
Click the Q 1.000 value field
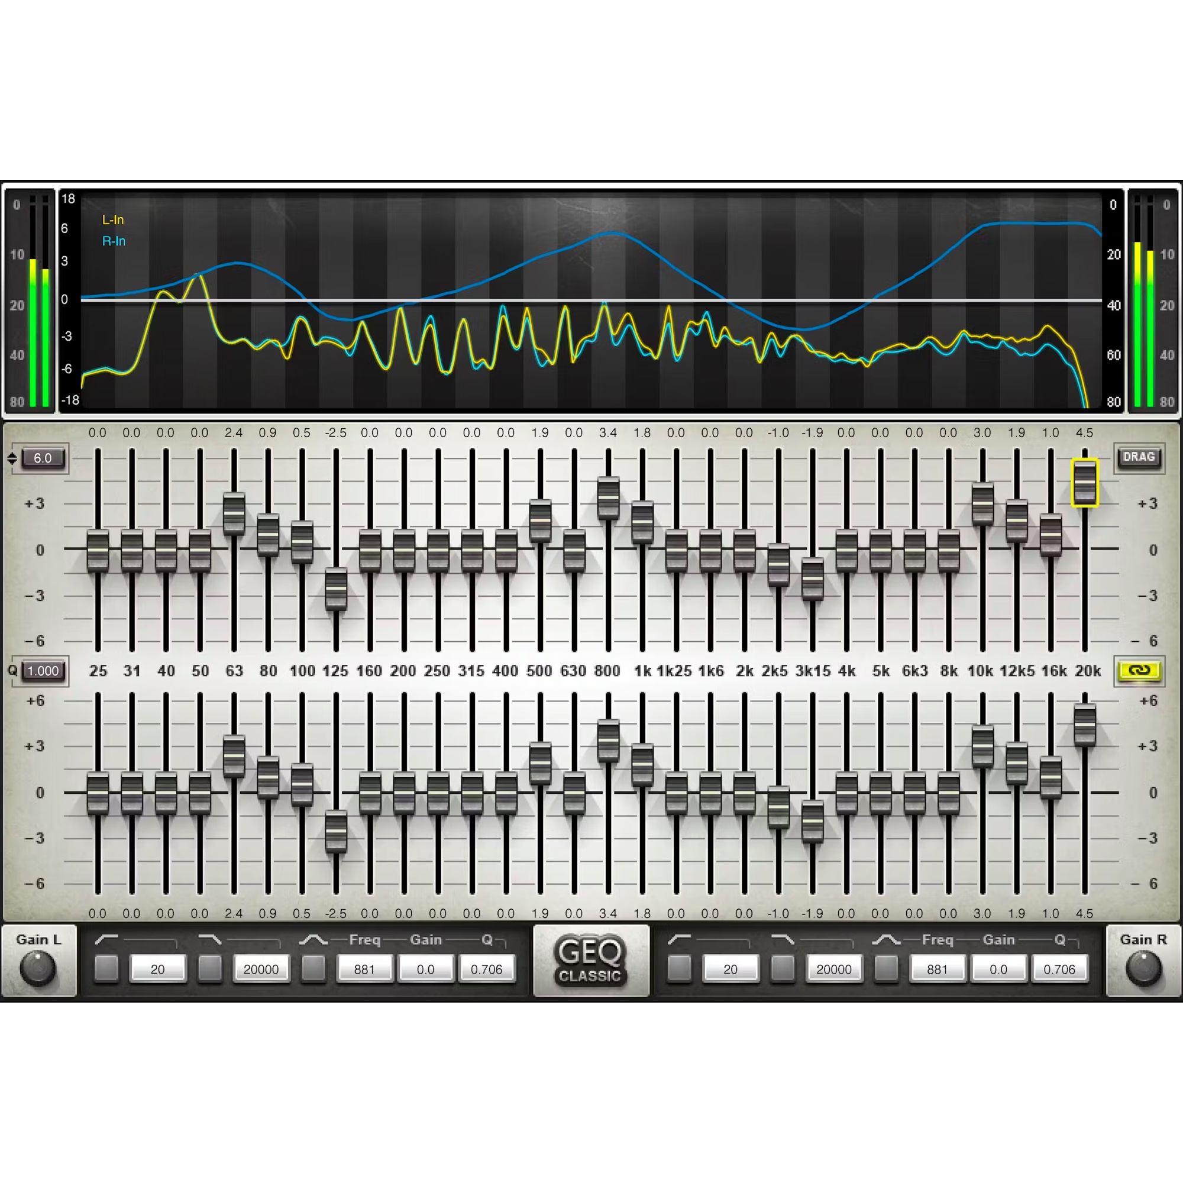(43, 671)
